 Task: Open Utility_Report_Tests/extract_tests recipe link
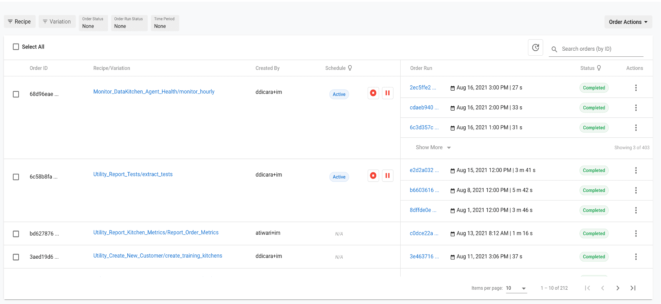tap(133, 174)
